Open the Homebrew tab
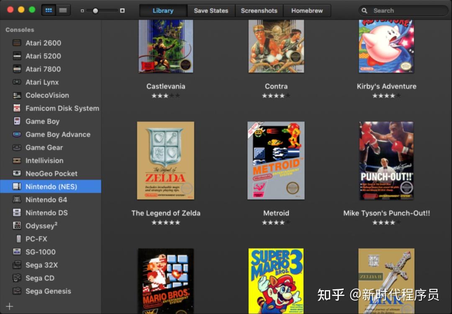The width and height of the screenshot is (452, 314). 307,10
